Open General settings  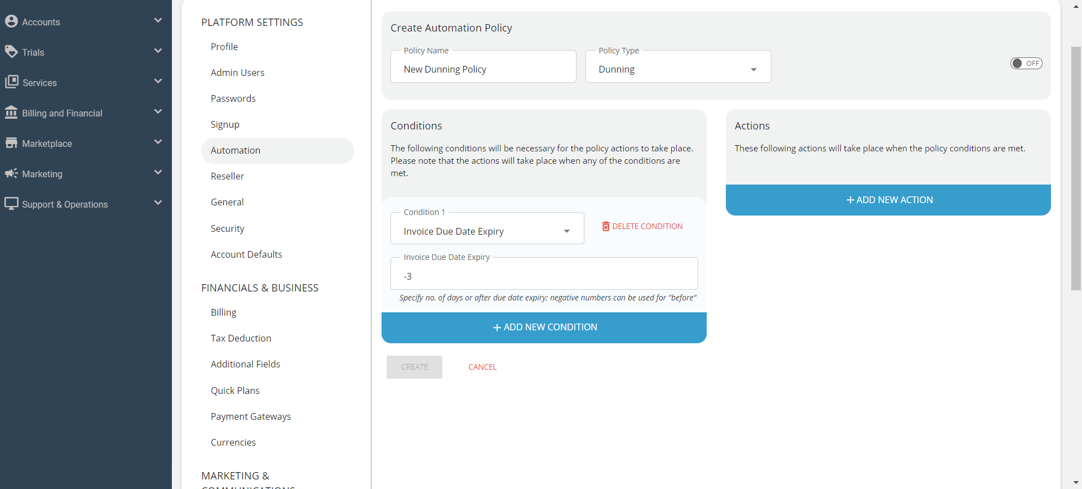pyautogui.click(x=227, y=202)
